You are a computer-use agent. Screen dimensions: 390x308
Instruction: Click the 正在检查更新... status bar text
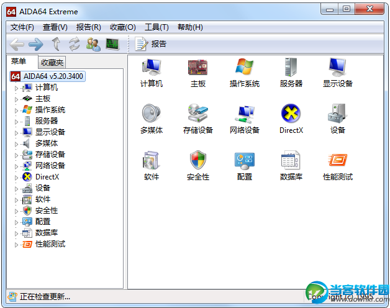[45, 297]
